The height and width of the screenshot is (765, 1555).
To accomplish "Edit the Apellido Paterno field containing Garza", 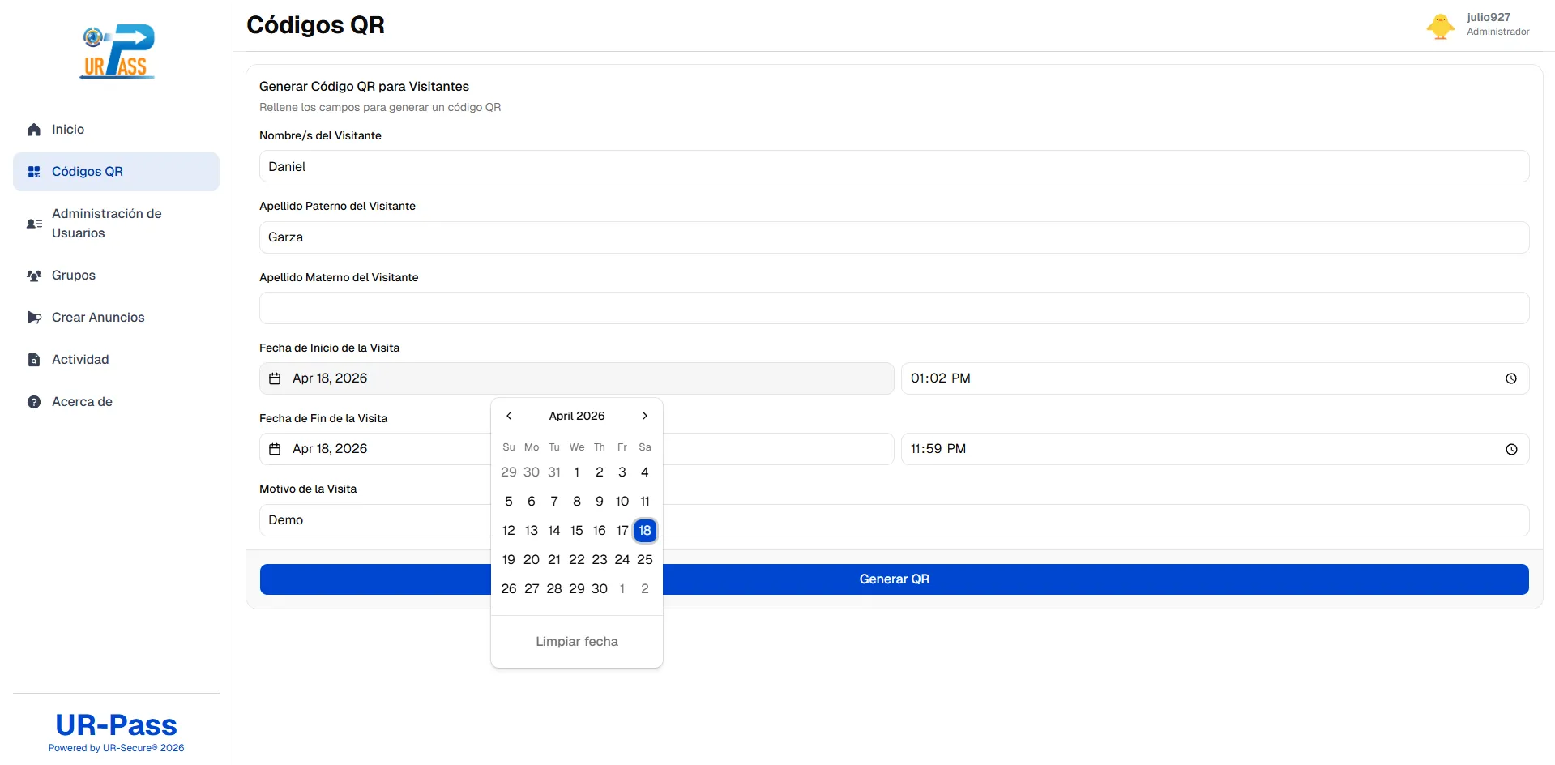I will pos(894,237).
